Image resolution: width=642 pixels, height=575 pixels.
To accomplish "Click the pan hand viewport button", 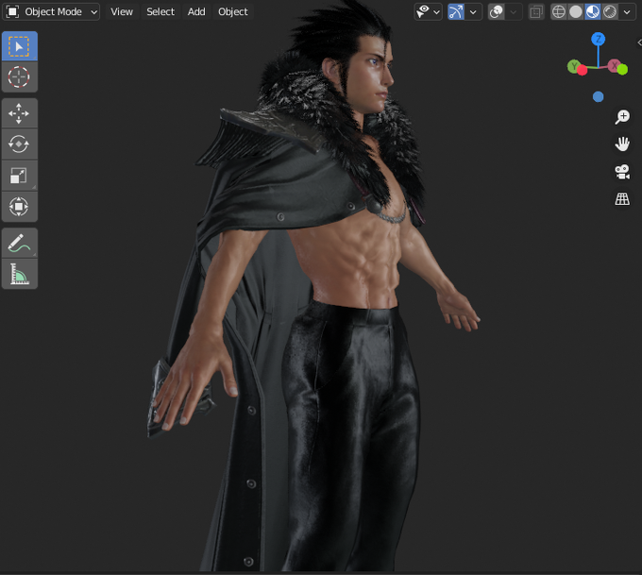I will click(x=622, y=144).
